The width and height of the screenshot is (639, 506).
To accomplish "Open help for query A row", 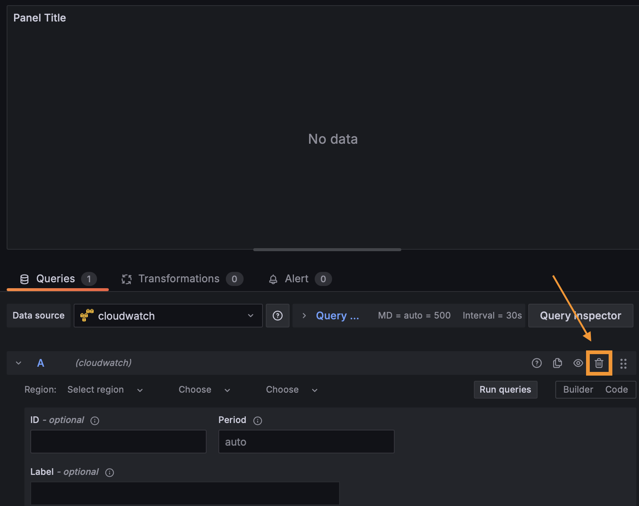I will pos(536,363).
